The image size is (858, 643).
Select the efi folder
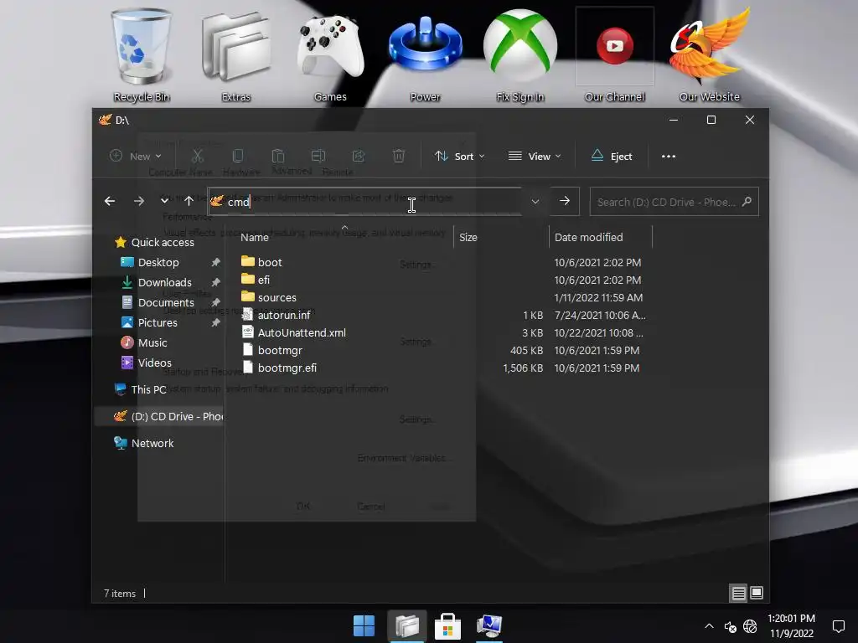(x=264, y=280)
